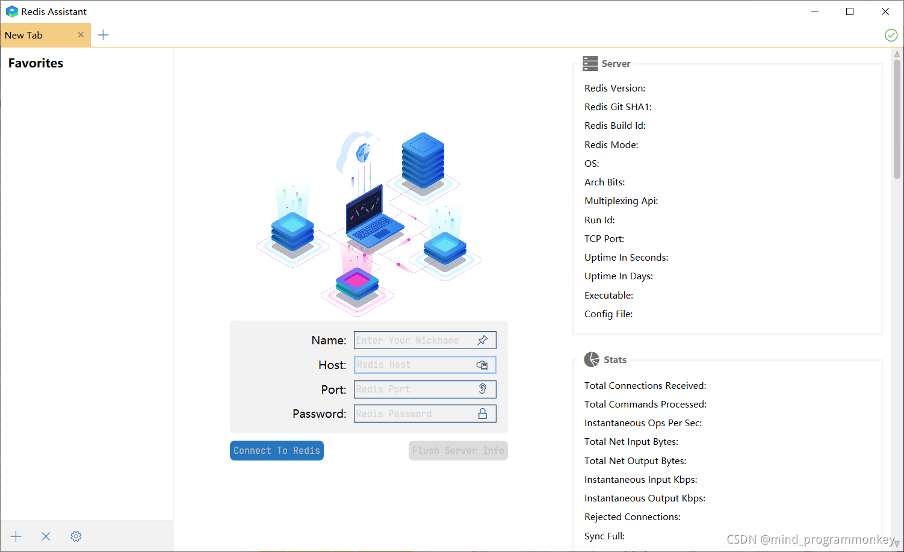Click the 'Multiplexing Api:' label
Image resolution: width=904 pixels, height=552 pixels.
[x=621, y=201]
